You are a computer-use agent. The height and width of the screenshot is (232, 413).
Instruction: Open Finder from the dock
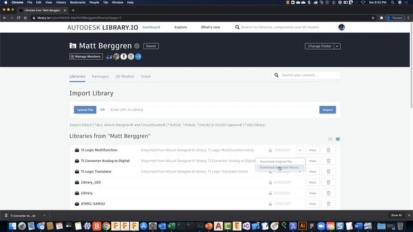pos(12,226)
